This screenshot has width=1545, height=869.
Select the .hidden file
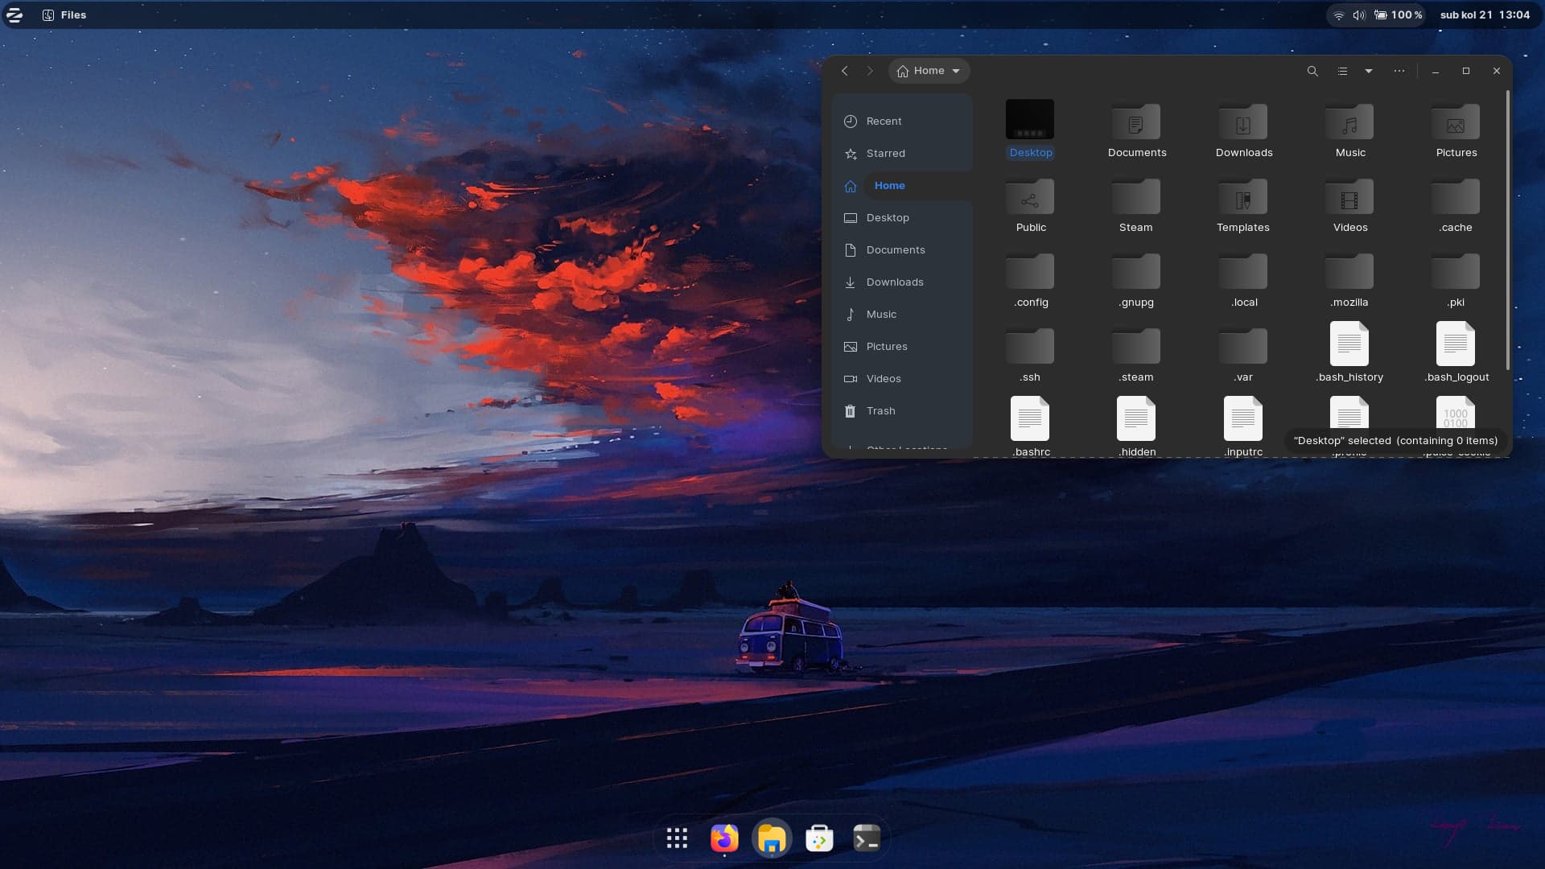point(1135,418)
